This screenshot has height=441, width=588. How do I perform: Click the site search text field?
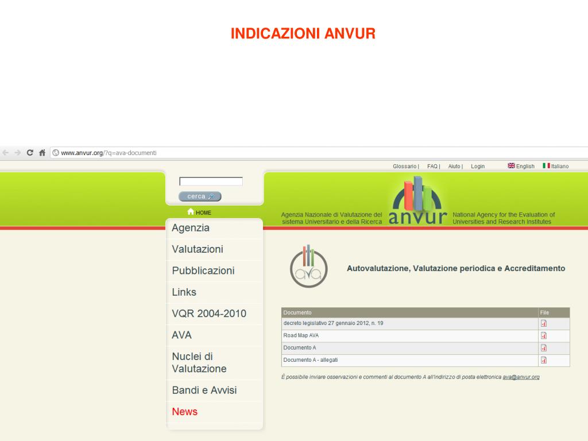211,181
